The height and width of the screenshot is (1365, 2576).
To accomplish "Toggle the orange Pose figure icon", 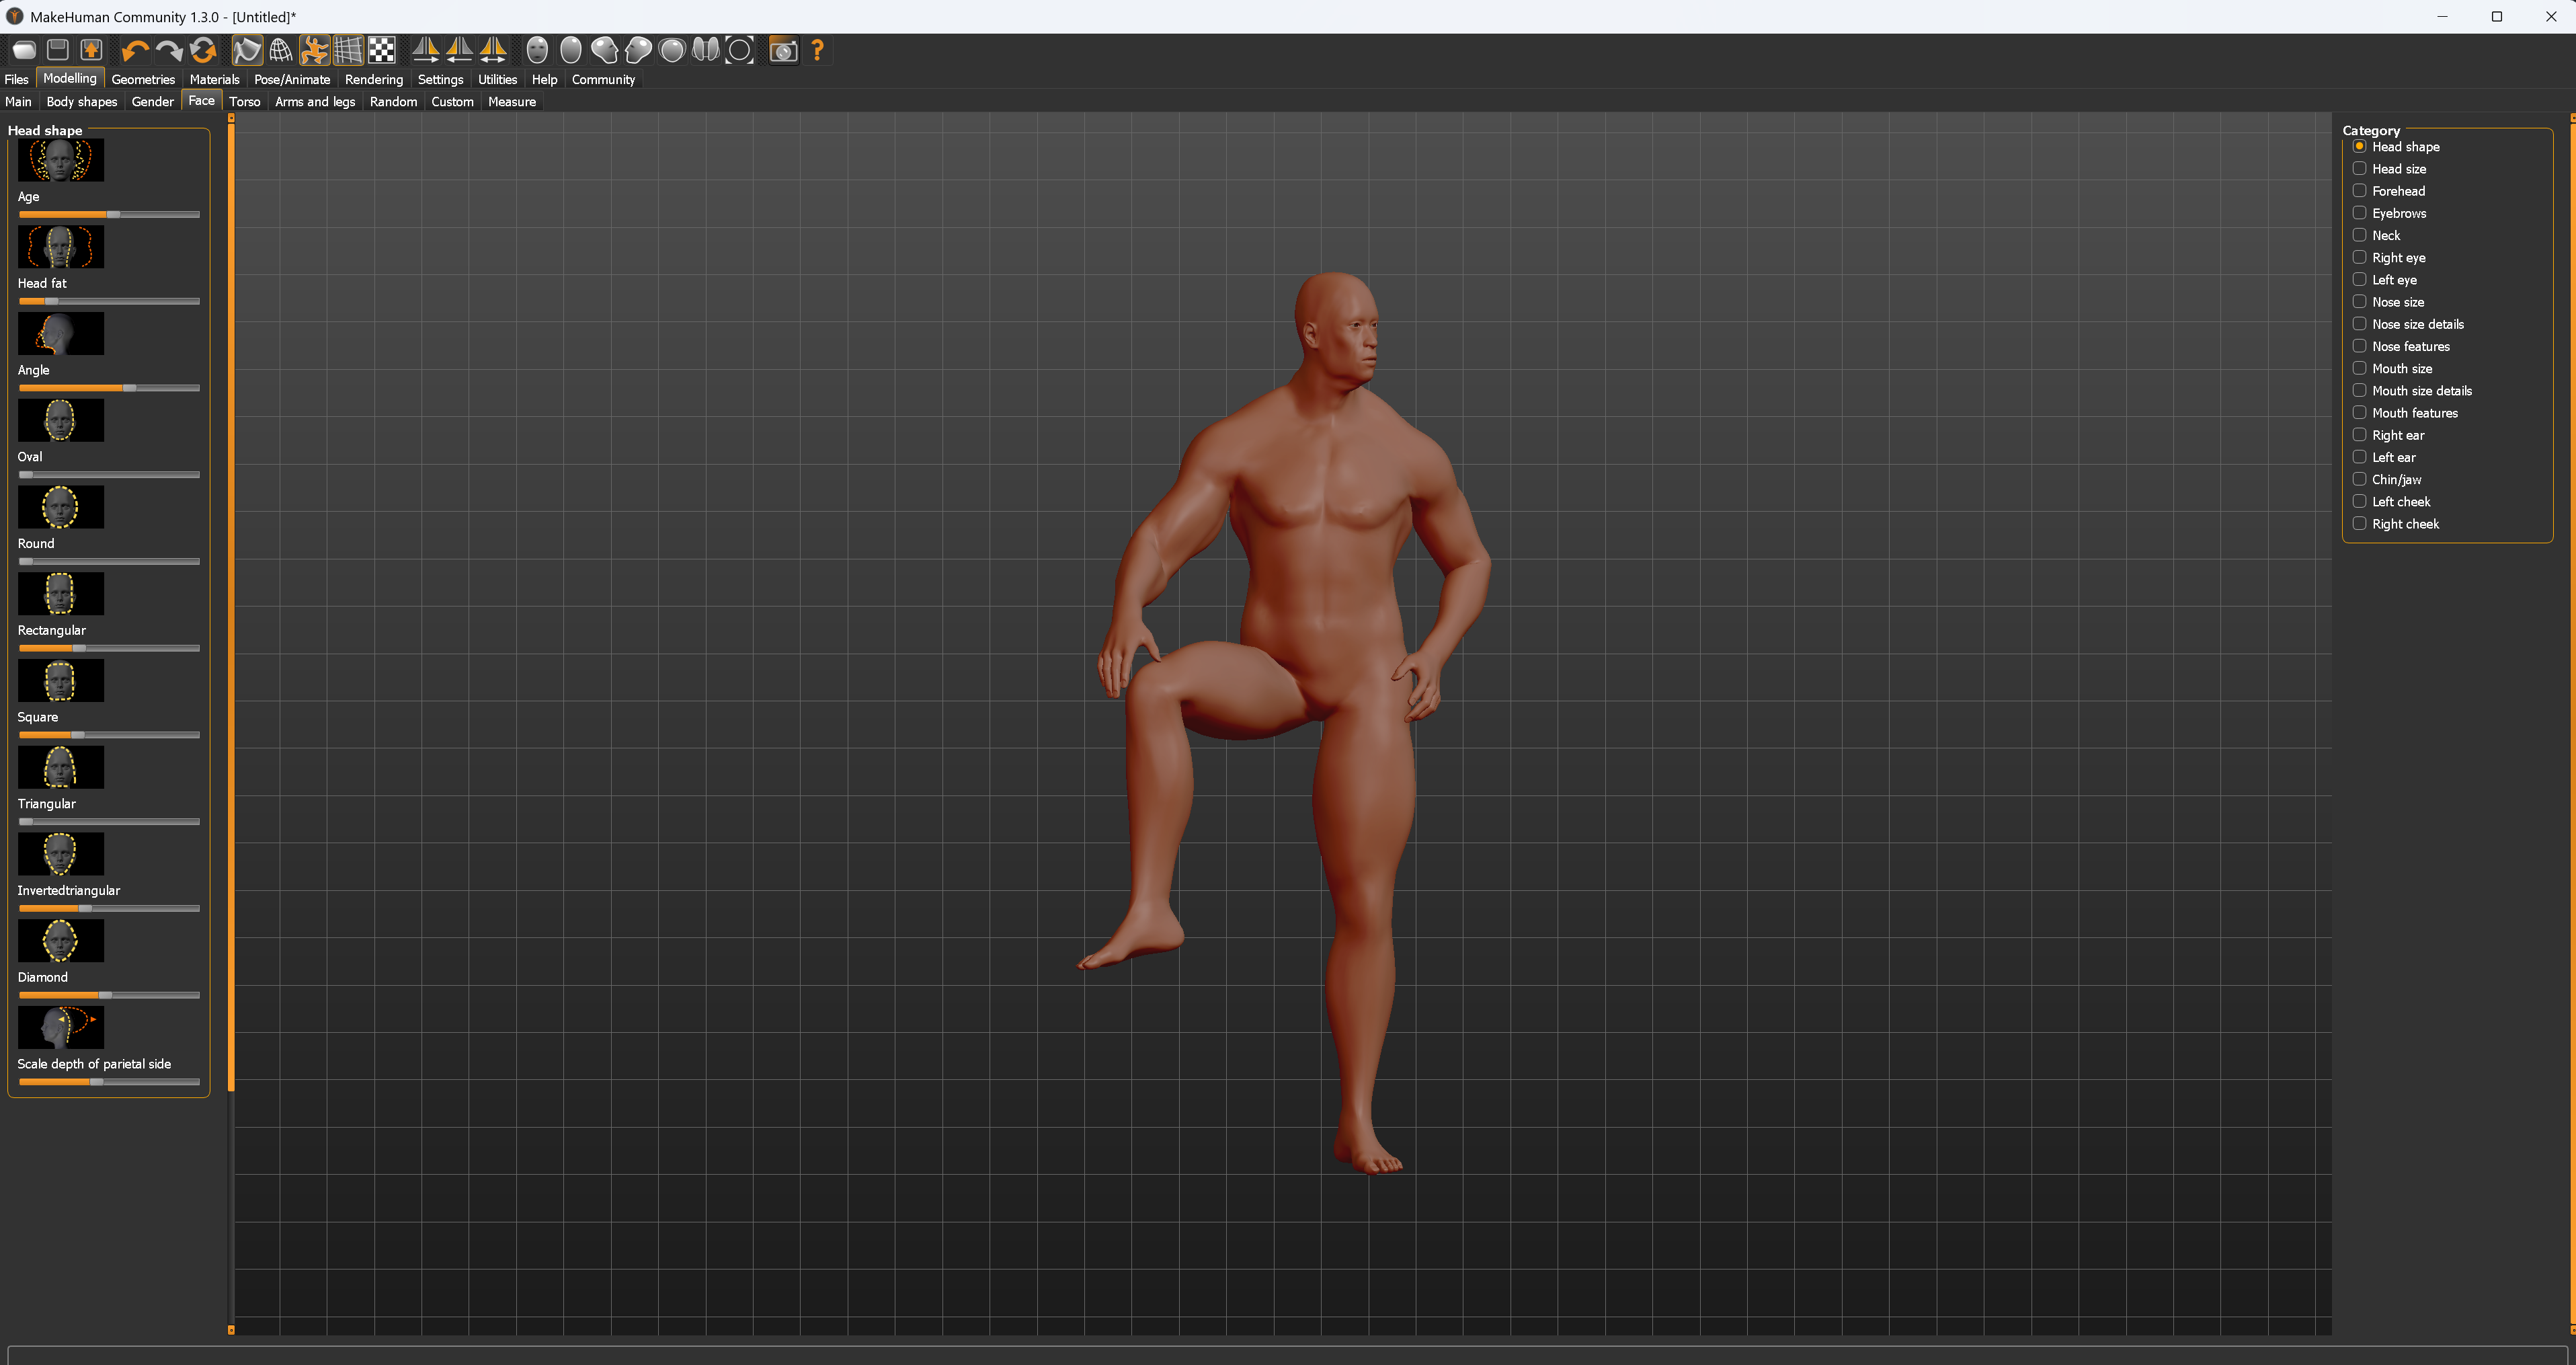I will pyautogui.click(x=314, y=50).
